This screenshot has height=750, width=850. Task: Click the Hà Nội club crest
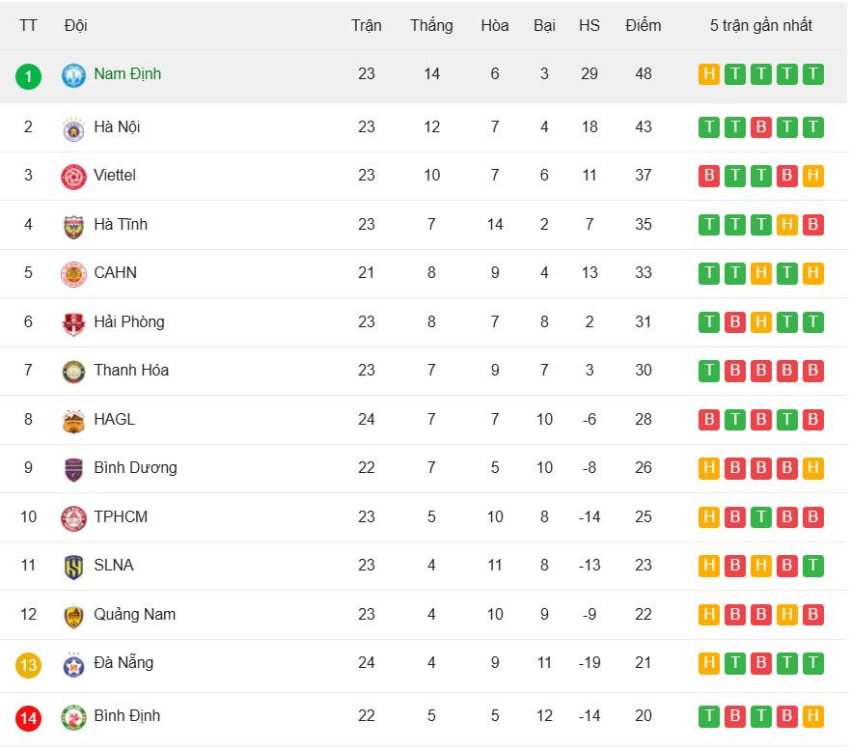click(73, 129)
